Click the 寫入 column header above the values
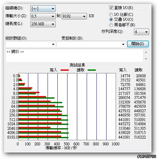 click(x=123, y=70)
